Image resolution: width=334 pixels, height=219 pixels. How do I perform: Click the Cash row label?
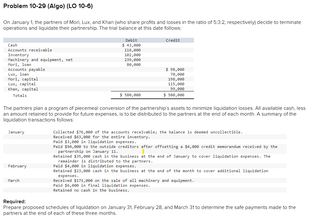[13, 45]
